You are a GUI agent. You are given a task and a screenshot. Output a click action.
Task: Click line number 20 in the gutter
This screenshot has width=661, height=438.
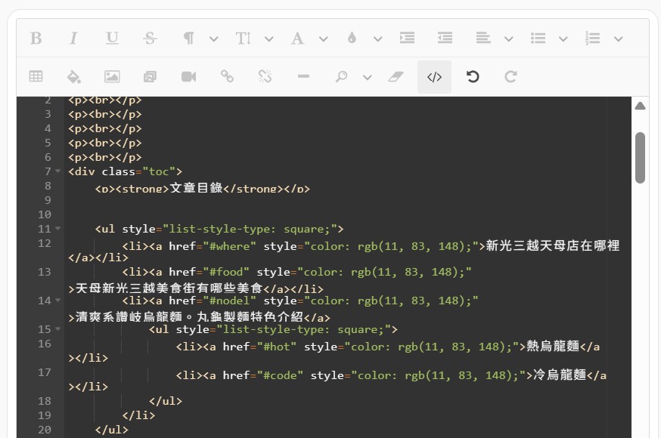coord(45,430)
